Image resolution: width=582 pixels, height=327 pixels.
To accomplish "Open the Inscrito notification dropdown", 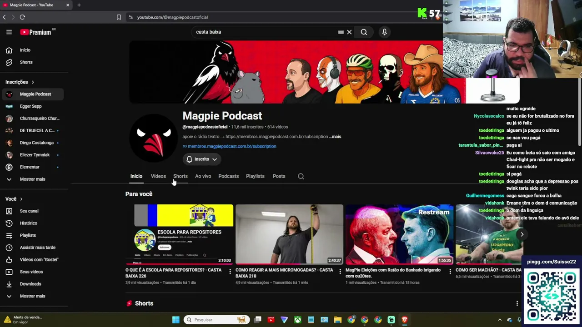I will point(202,159).
